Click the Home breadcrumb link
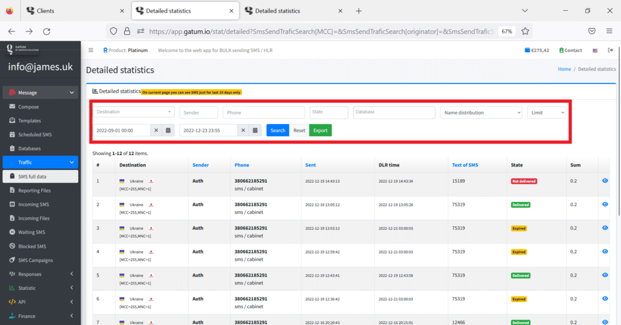 pos(565,69)
